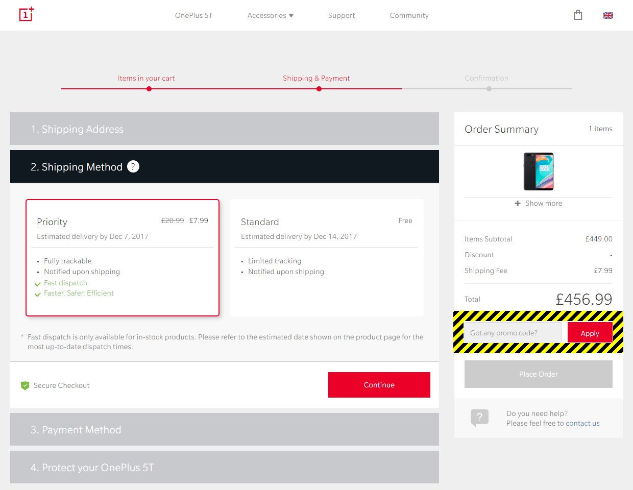Click the 'Estimated delivery by Dec 14, 2017' text

pos(299,236)
